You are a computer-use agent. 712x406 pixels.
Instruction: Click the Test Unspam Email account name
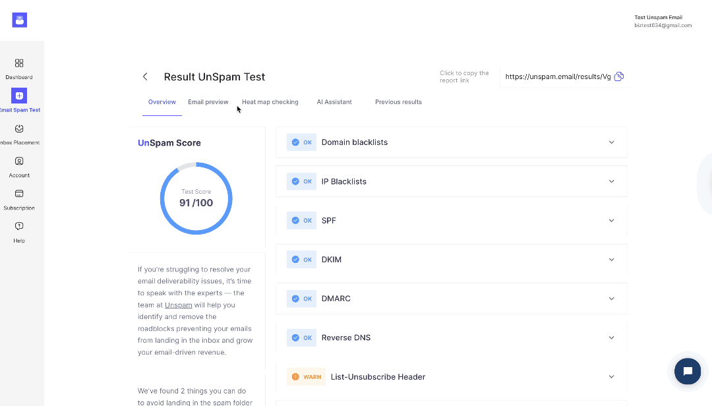tap(659, 17)
